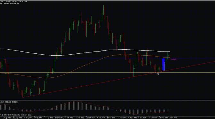Click the '3 Jan 2011' date label
This screenshot has width=215, height=119.
pos(174,118)
